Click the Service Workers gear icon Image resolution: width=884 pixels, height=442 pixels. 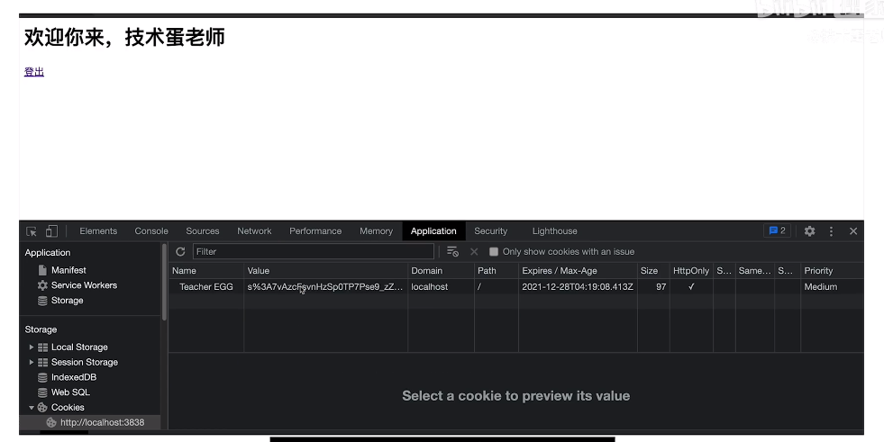point(42,285)
